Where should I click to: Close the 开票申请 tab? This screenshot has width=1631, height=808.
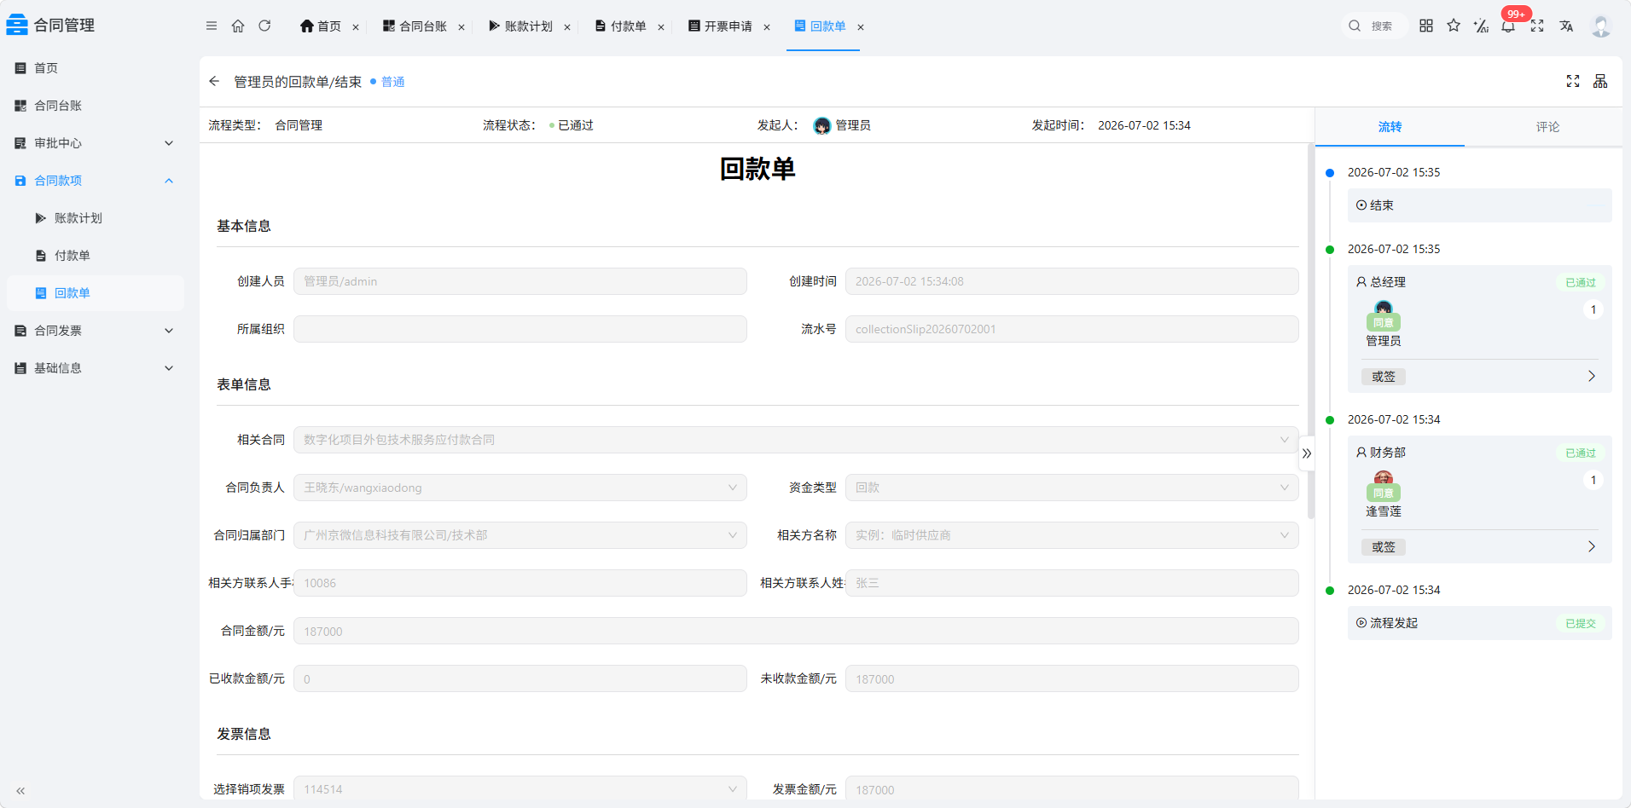coord(767,27)
